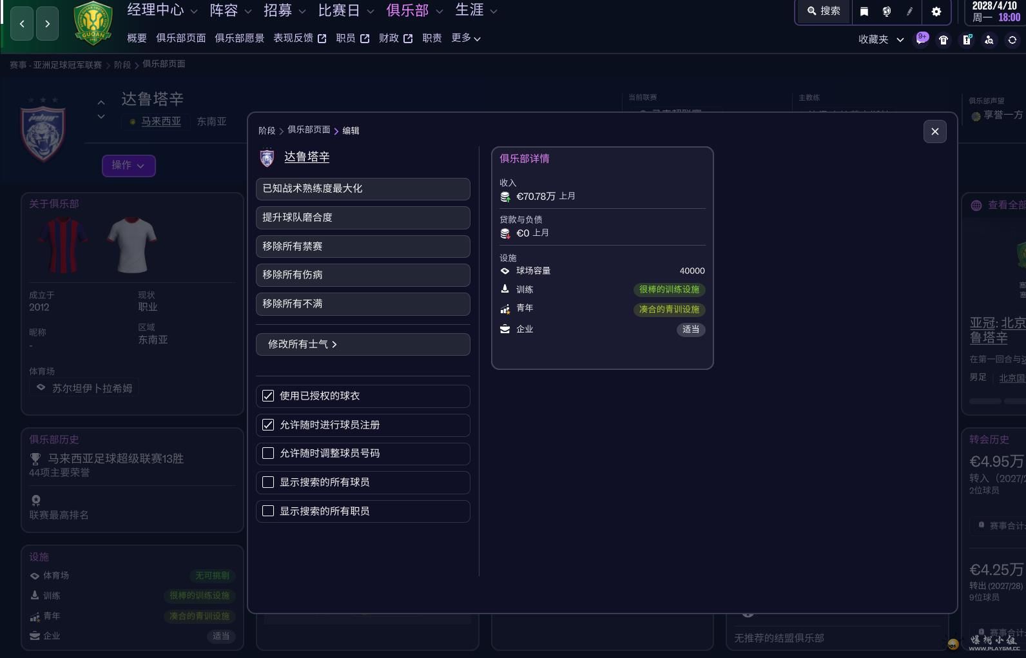Uncheck 使用已授权的球衣 checkbox
The image size is (1026, 658).
[268, 396]
